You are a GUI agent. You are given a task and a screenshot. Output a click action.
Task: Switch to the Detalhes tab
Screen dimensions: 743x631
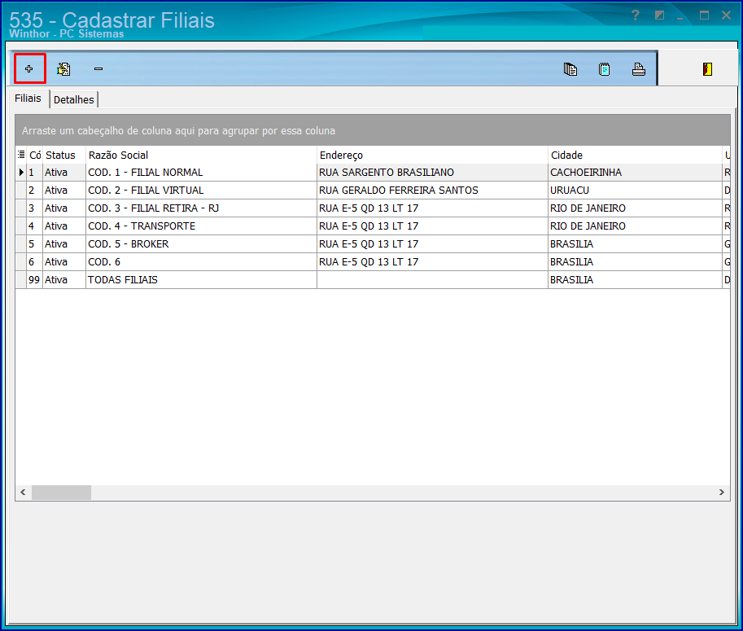click(x=74, y=99)
